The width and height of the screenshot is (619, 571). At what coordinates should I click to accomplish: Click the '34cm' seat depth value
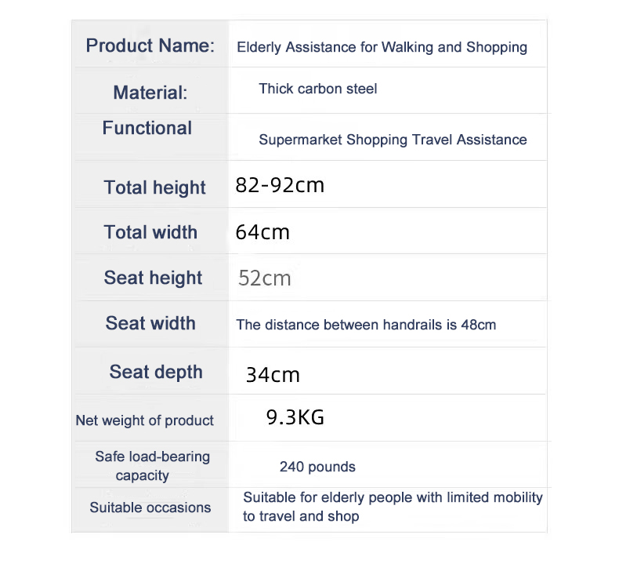273,375
